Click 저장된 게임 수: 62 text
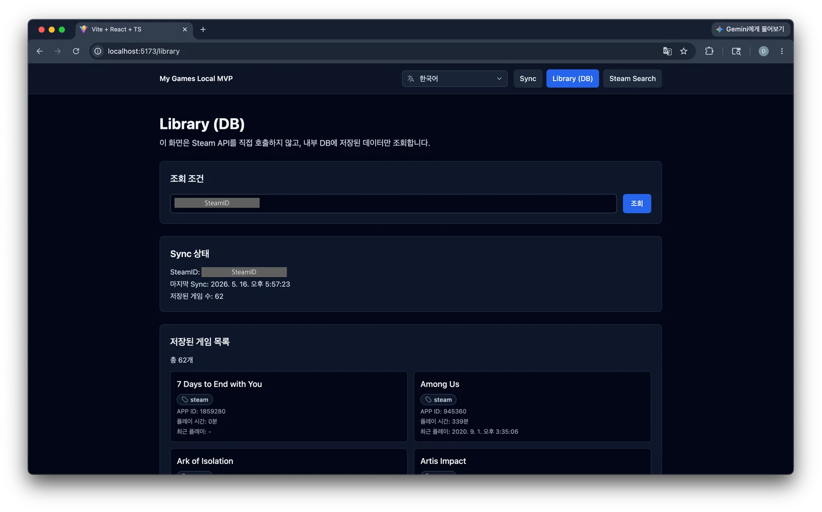The image size is (822, 512). tap(197, 296)
